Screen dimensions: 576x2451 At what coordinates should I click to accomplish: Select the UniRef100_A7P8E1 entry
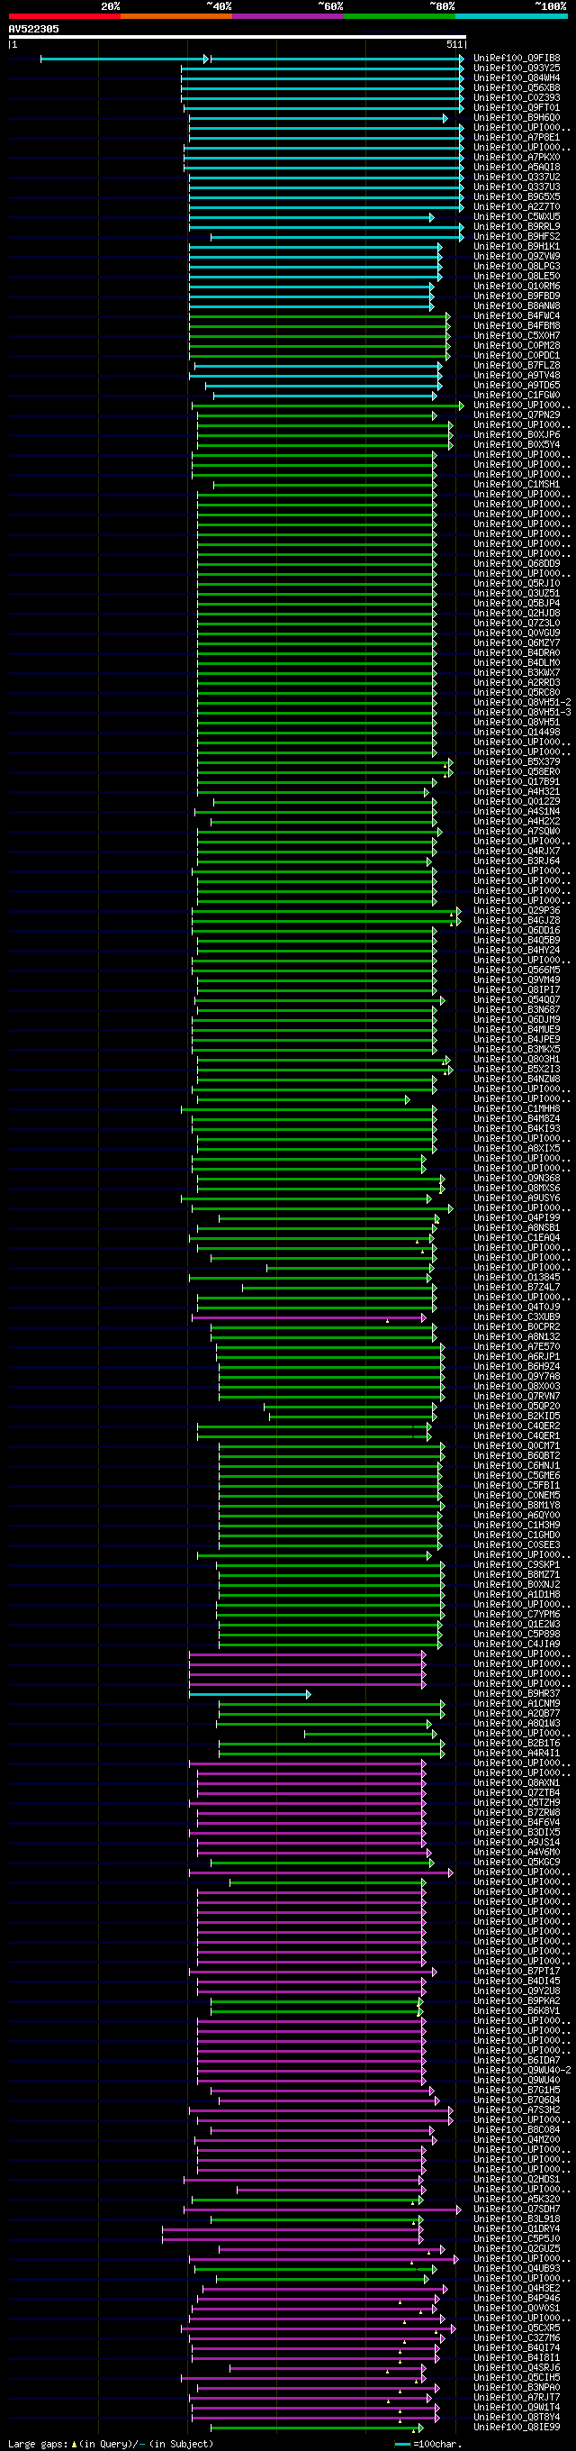[x=517, y=138]
